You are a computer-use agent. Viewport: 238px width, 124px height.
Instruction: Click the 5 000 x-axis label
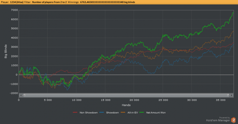tap(48, 100)
